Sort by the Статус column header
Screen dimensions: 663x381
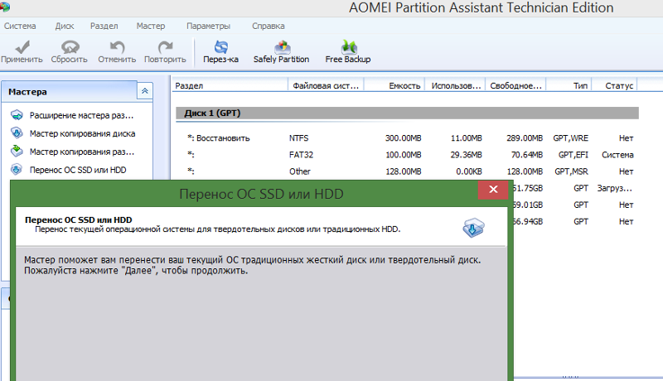pyautogui.click(x=615, y=85)
